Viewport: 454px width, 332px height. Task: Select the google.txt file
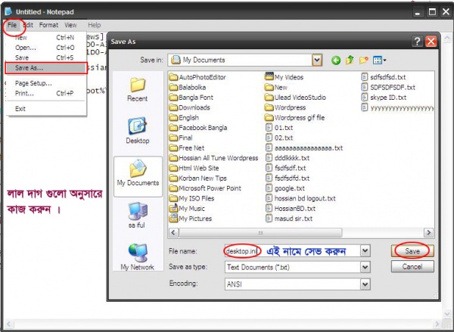click(x=285, y=188)
